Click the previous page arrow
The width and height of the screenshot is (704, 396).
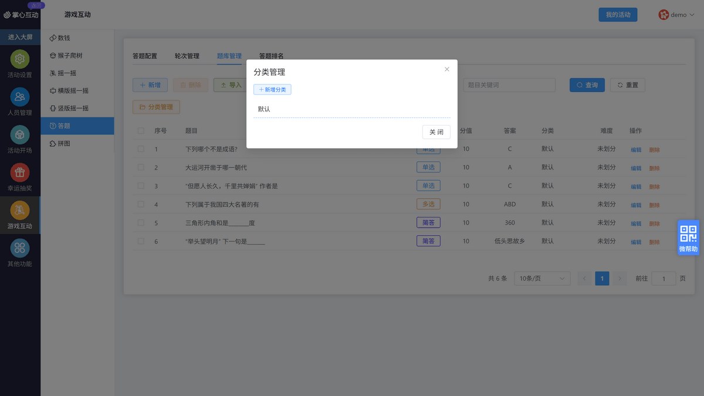[584, 278]
